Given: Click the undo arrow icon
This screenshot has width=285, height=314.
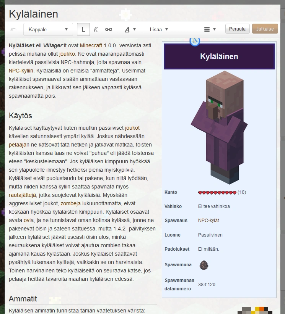Looking at the screenshot, I should pos(13,29).
